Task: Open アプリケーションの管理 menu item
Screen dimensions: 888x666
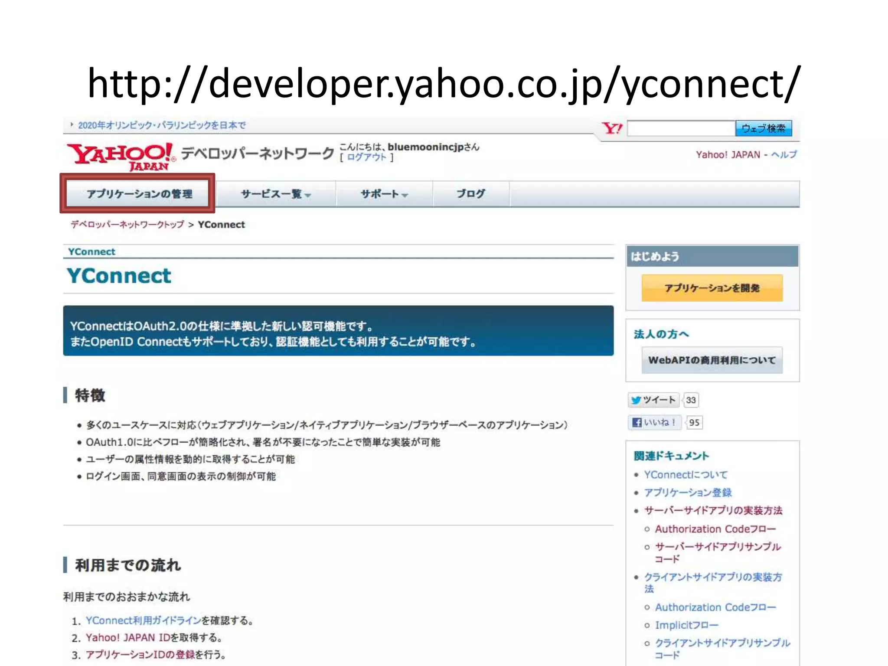Action: [139, 194]
